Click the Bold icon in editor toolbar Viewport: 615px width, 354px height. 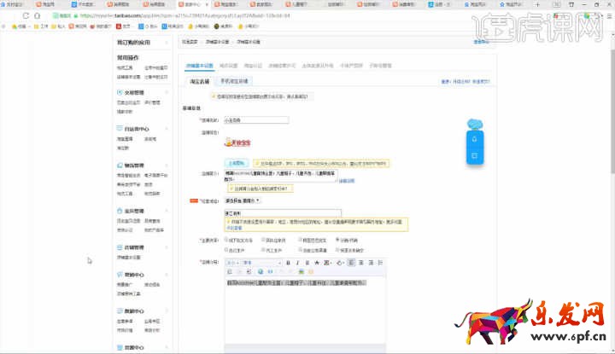[x=287, y=263]
